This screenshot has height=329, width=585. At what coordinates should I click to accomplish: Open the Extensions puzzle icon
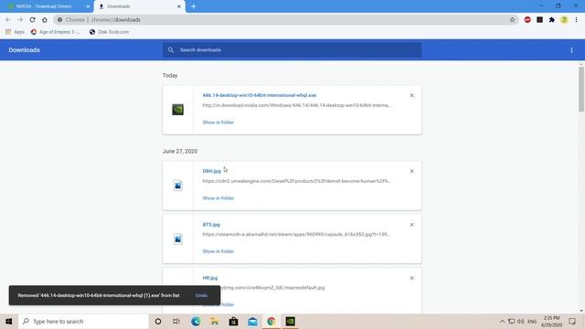pos(552,20)
